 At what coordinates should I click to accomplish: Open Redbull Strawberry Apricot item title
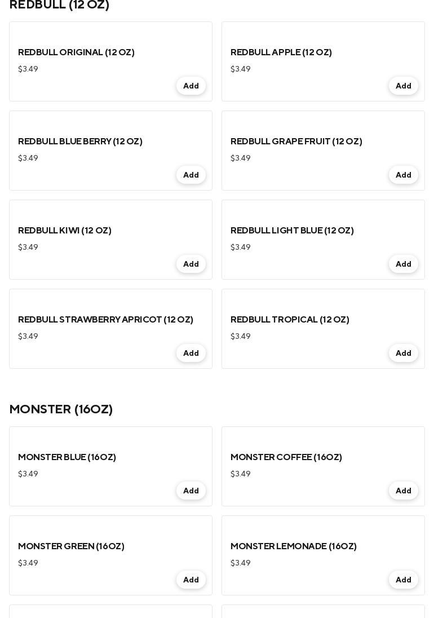(x=105, y=320)
